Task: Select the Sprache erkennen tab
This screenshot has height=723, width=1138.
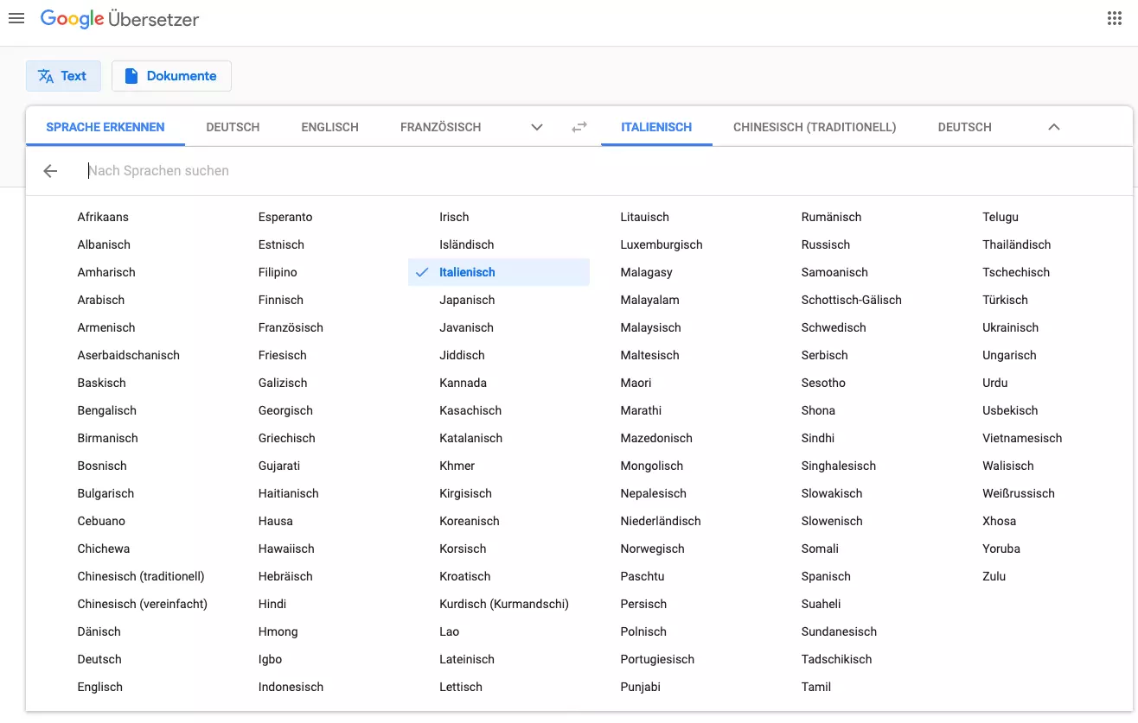Action: click(x=105, y=127)
